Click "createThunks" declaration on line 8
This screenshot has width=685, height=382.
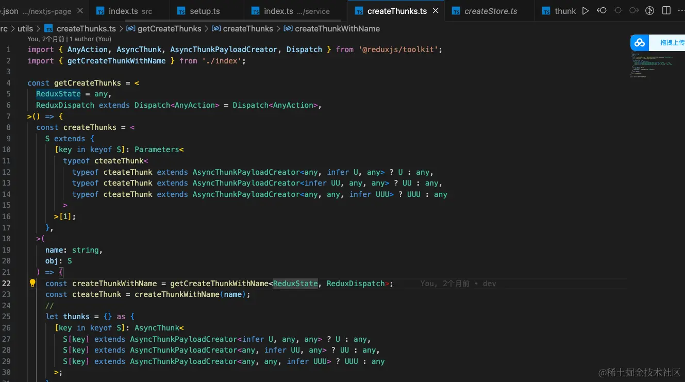coord(90,127)
